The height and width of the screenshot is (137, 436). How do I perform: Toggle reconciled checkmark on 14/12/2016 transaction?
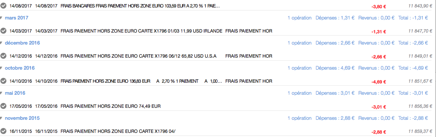(x=3, y=56)
